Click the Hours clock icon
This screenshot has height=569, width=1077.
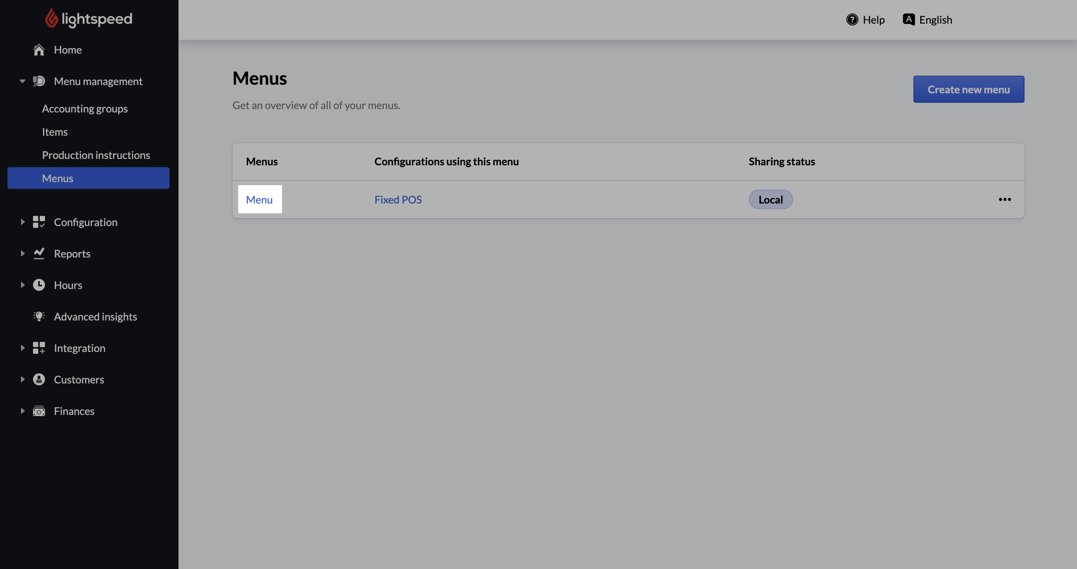[39, 285]
